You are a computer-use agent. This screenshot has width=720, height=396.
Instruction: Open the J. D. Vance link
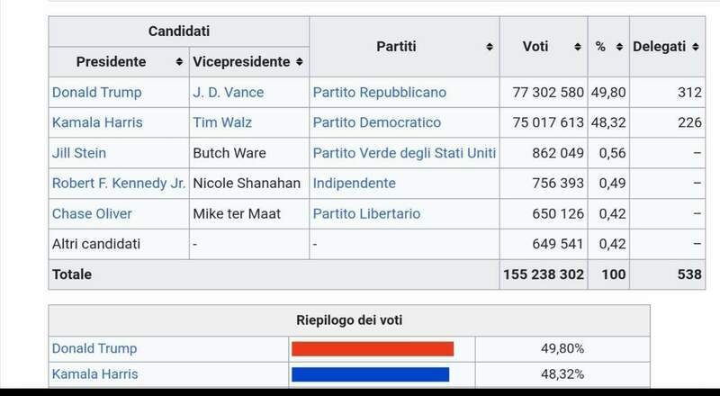tap(229, 93)
